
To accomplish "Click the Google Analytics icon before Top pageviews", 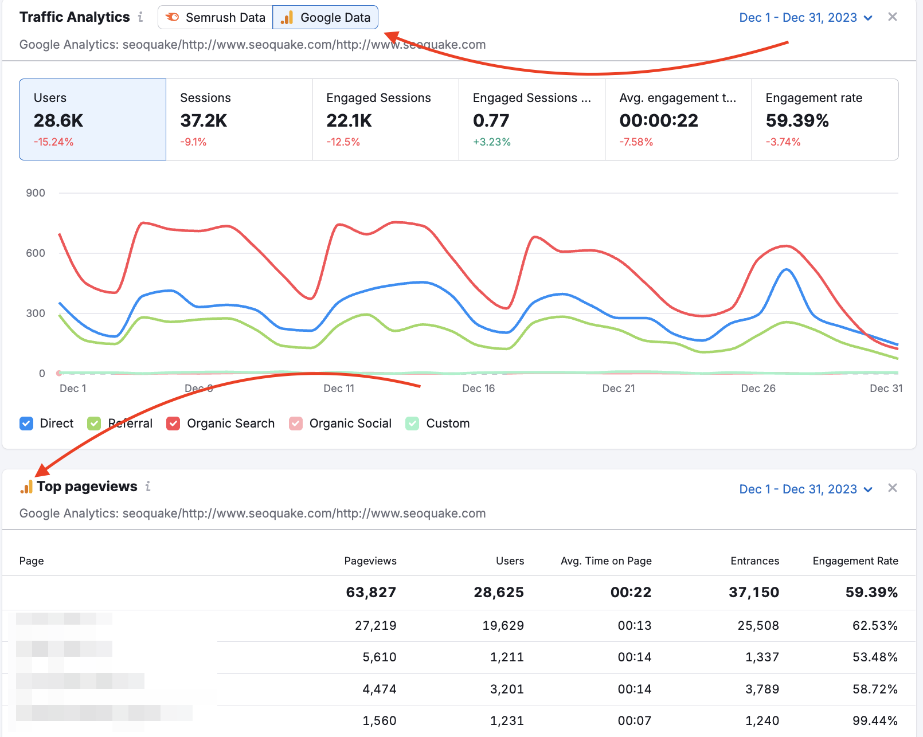I will pyautogui.click(x=25, y=488).
